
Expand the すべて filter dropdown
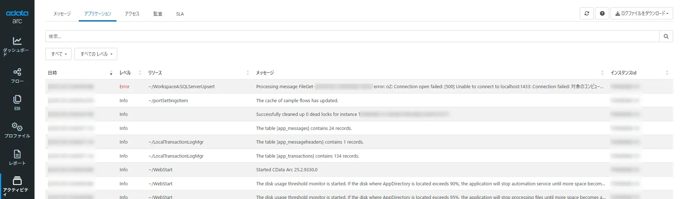click(59, 54)
